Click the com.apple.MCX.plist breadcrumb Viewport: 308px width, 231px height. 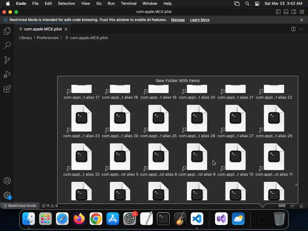[x=89, y=38]
